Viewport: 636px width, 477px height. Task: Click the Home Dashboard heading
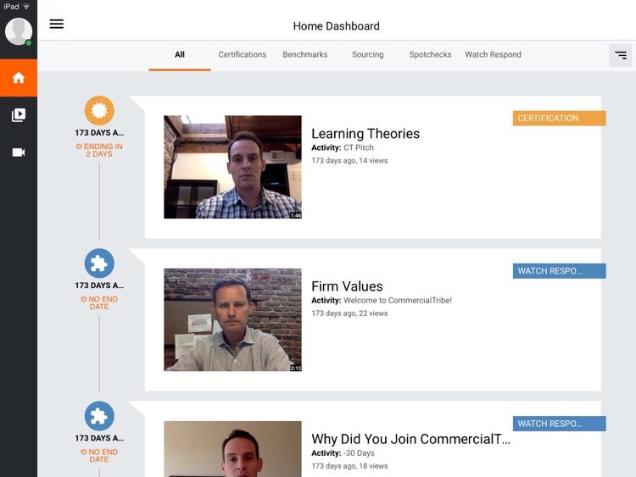coord(337,26)
